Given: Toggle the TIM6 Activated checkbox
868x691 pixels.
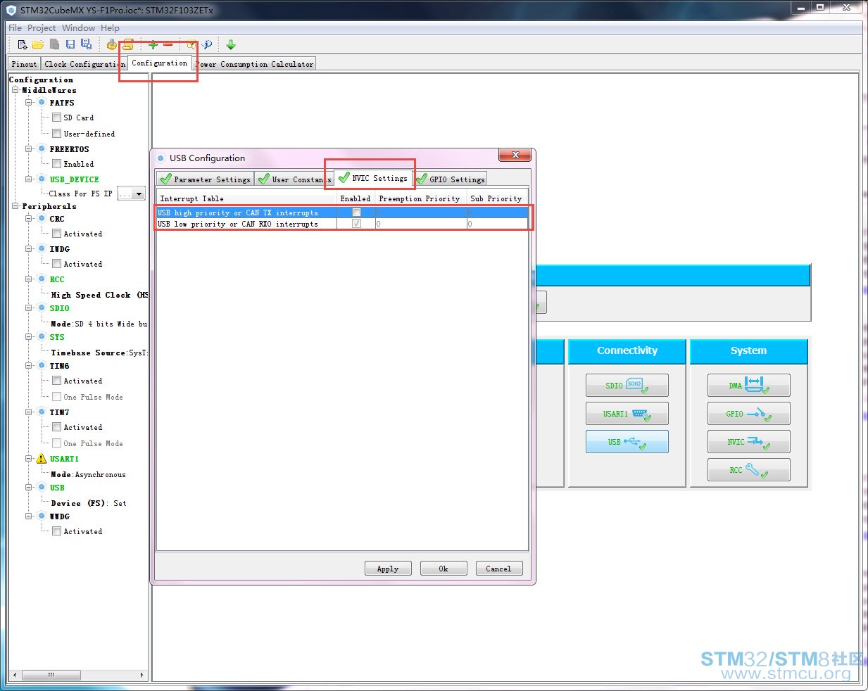Looking at the screenshot, I should pyautogui.click(x=57, y=381).
